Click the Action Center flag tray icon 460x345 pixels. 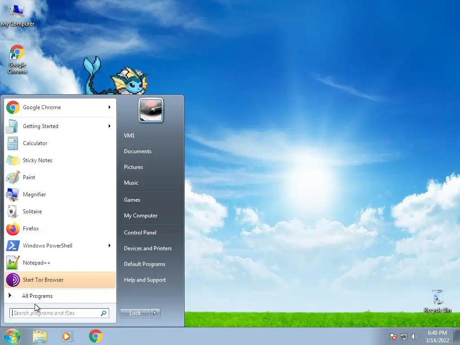[393, 336]
